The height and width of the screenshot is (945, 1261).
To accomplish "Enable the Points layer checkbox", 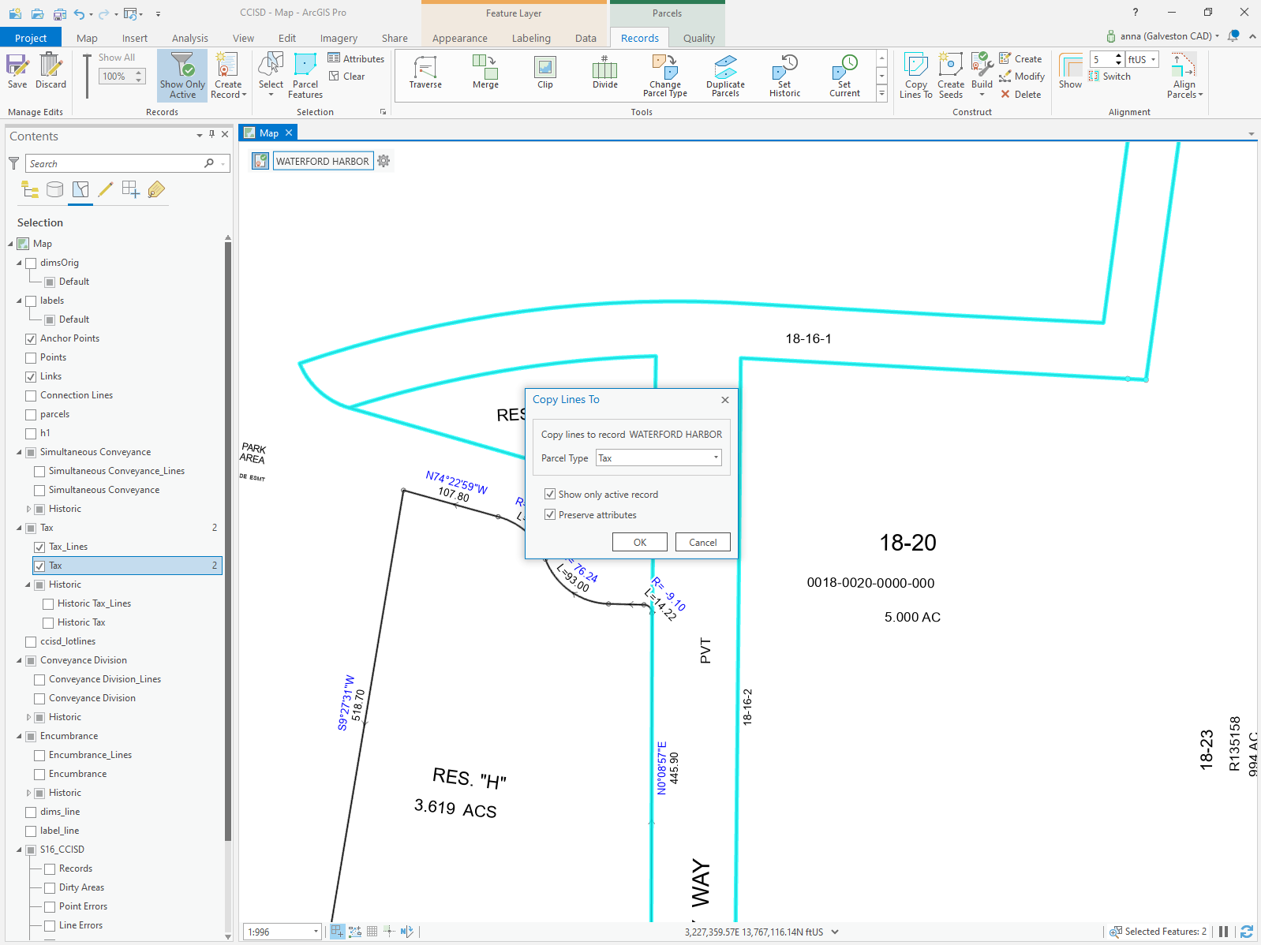I will coord(31,357).
